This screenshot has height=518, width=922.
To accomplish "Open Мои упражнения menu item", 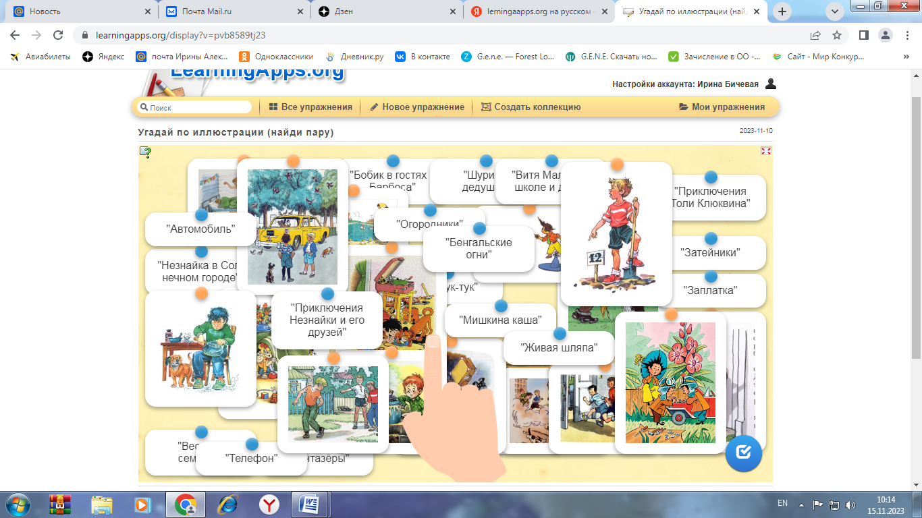I will (722, 107).
